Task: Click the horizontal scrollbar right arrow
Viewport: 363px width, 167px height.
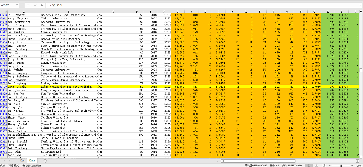Action: coord(359,161)
